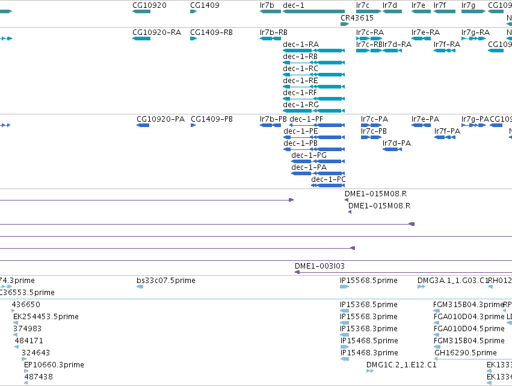Click the Ir7c-PB protein feature
The image size is (512, 386).
pyautogui.click(x=371, y=137)
